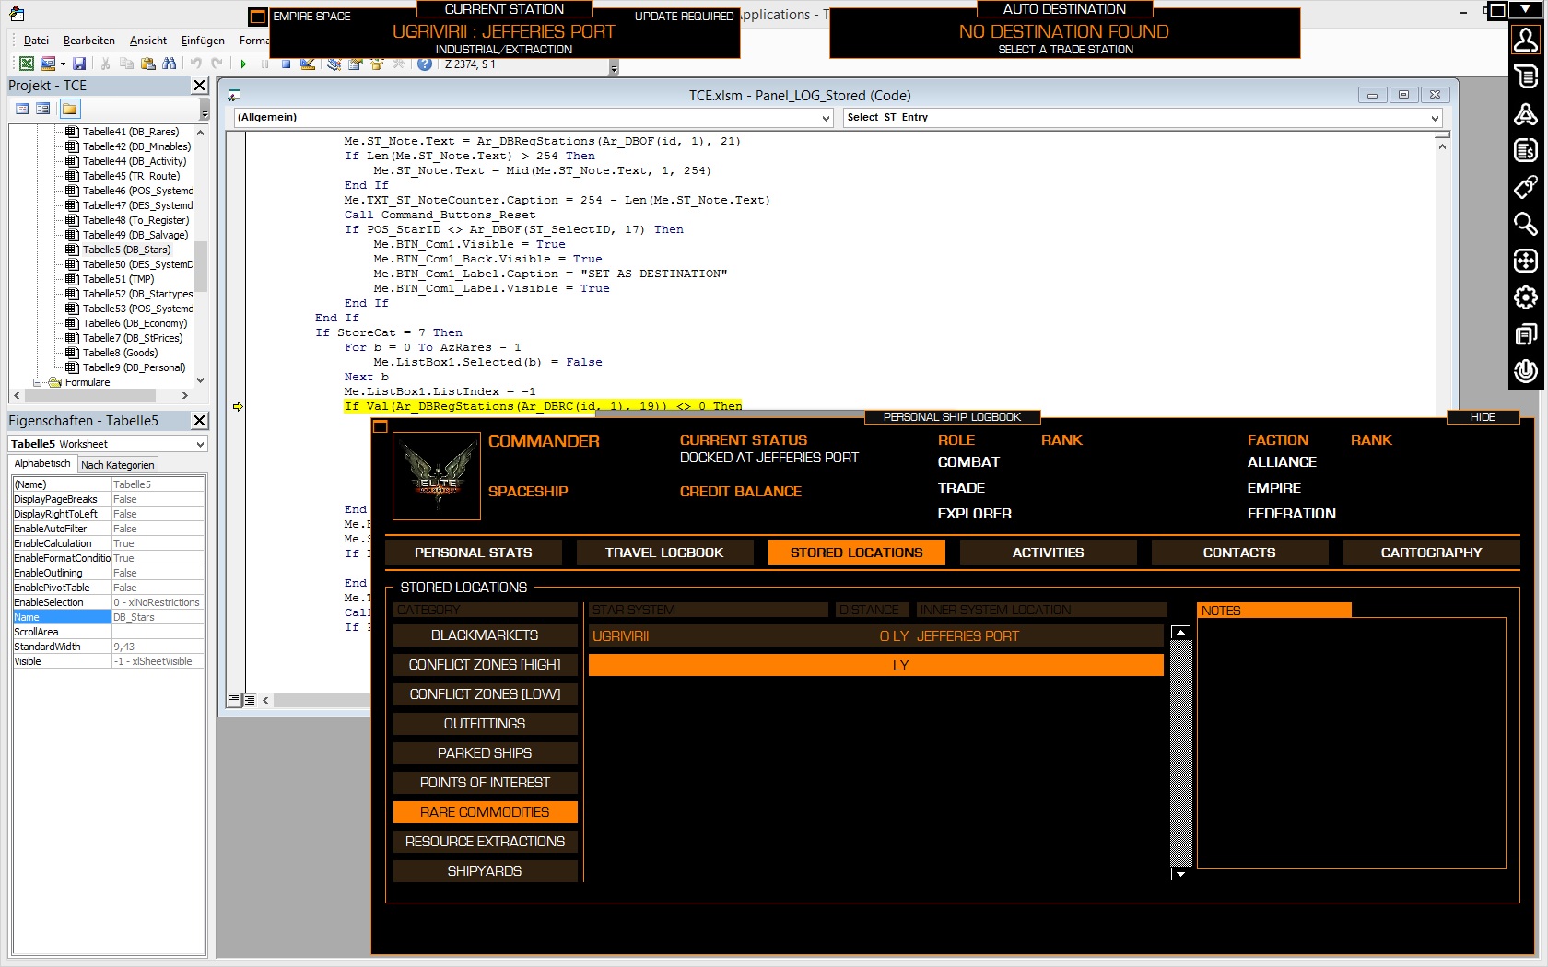Screen dimensions: 1548x967
Task: Click the procedure view button in code window
Action: [234, 700]
